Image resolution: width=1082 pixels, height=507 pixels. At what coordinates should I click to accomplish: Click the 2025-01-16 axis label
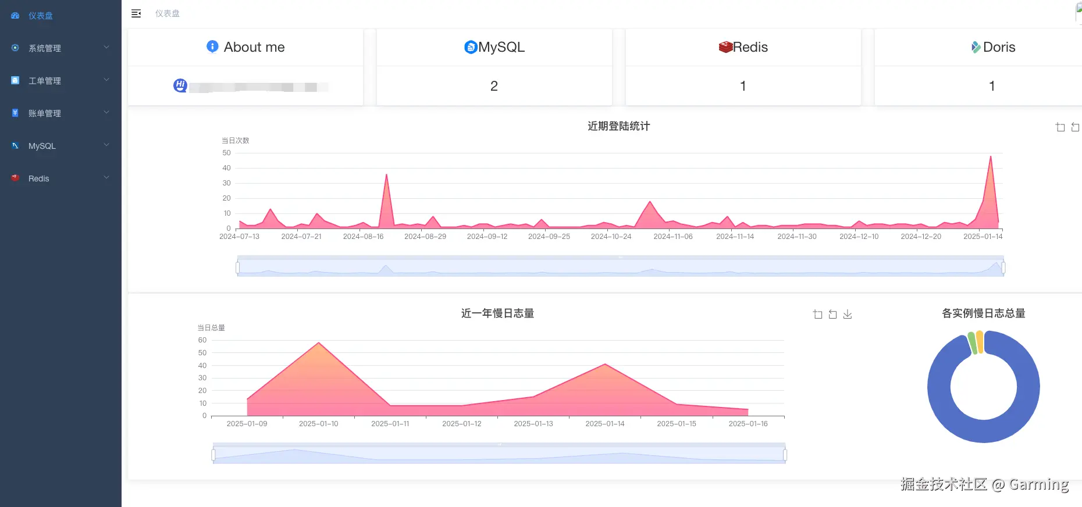[x=748, y=424]
